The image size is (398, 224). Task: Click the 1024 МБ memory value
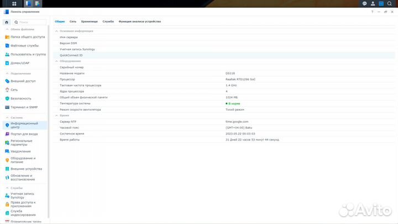click(232, 97)
